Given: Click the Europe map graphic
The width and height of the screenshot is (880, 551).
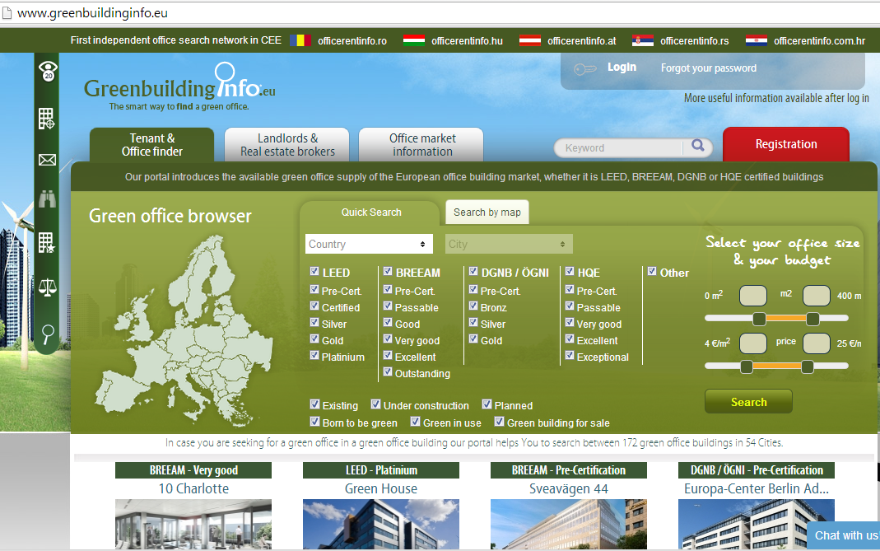Looking at the screenshot, I should 183,330.
